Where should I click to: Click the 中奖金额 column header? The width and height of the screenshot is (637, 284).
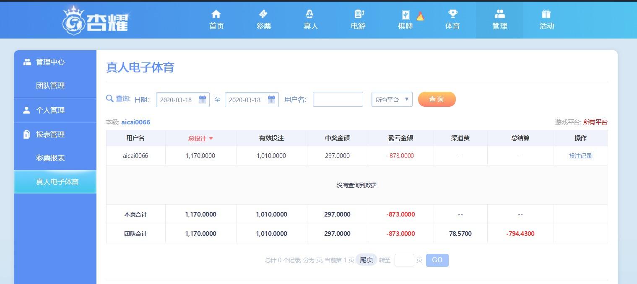[338, 138]
